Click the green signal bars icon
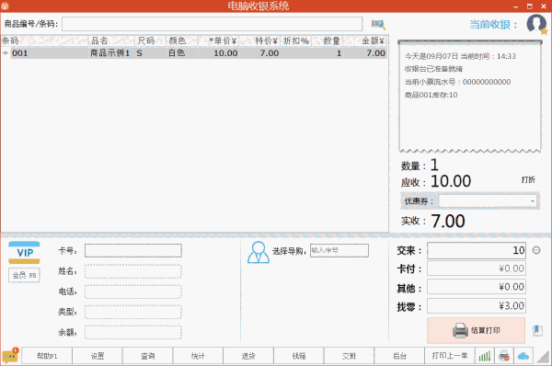 [485, 356]
